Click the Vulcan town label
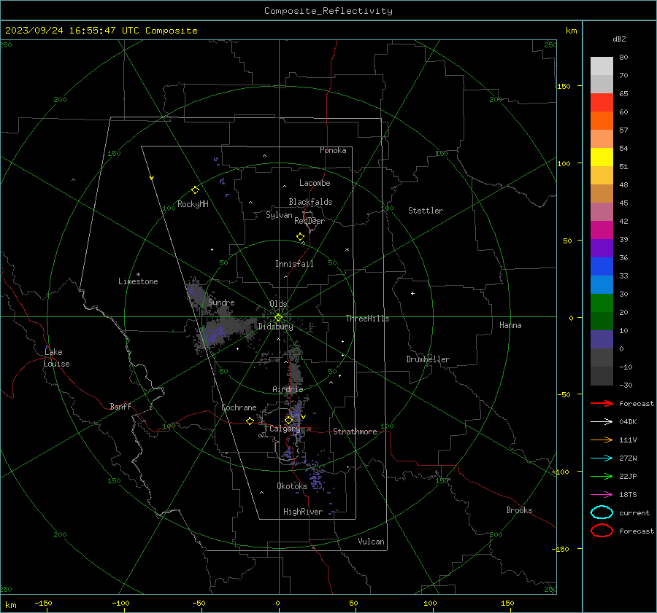The width and height of the screenshot is (657, 613). pos(371,542)
